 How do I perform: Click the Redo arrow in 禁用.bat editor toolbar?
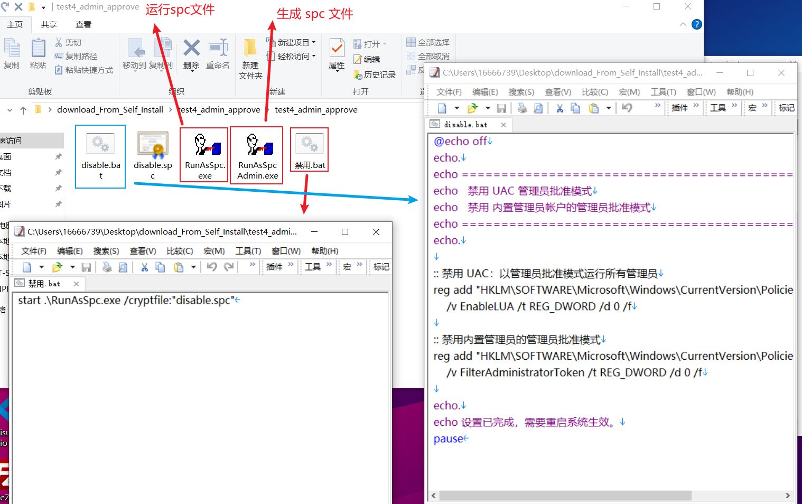coord(229,267)
